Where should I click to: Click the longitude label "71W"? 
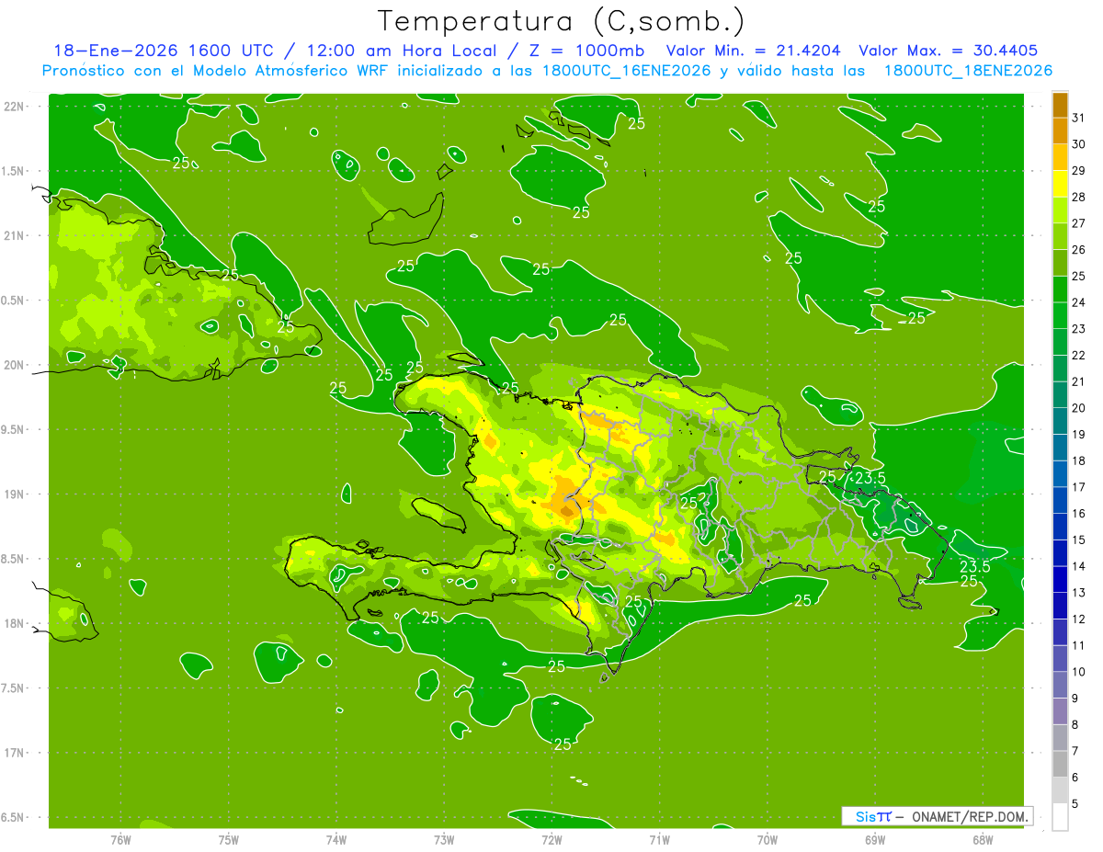659,839
